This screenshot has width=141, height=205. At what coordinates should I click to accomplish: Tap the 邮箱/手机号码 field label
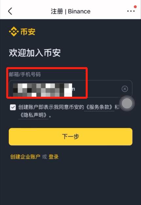click(25, 74)
